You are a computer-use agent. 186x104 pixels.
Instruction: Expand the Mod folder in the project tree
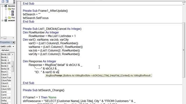click(6, 18)
